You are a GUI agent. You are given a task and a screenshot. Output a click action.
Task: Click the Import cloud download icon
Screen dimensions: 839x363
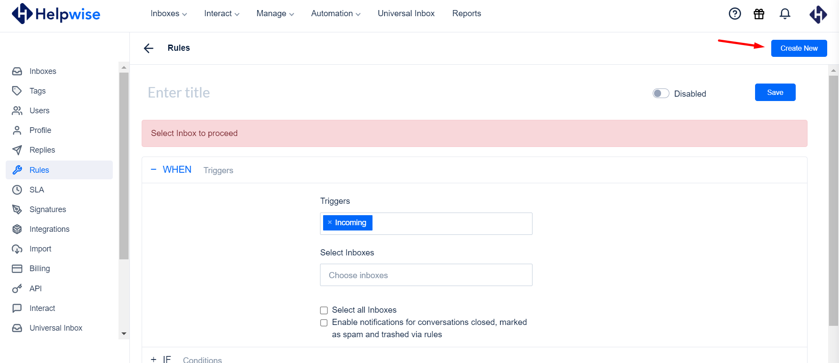[17, 249]
